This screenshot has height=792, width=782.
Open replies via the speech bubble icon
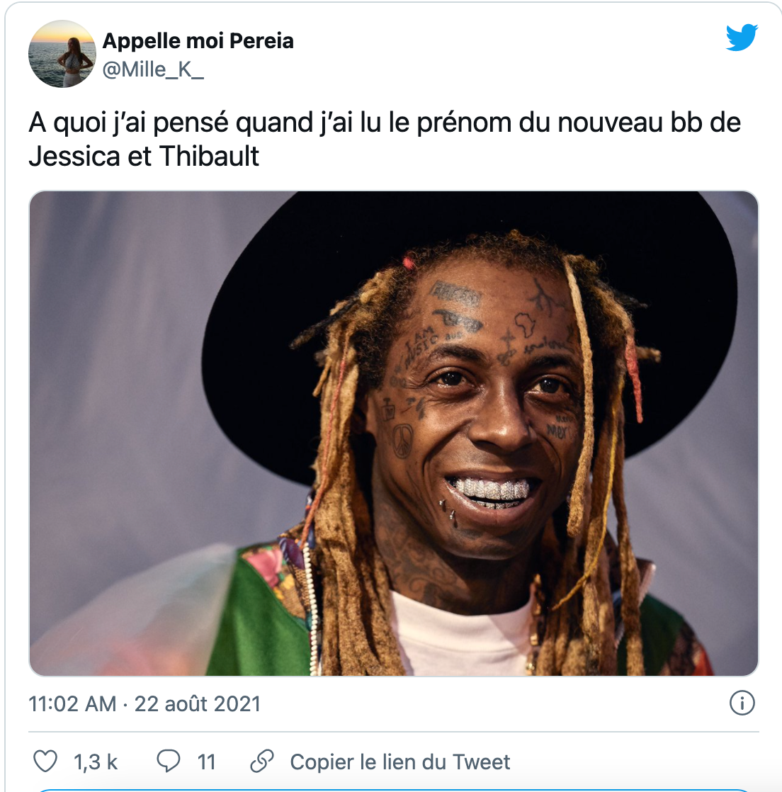point(168,762)
